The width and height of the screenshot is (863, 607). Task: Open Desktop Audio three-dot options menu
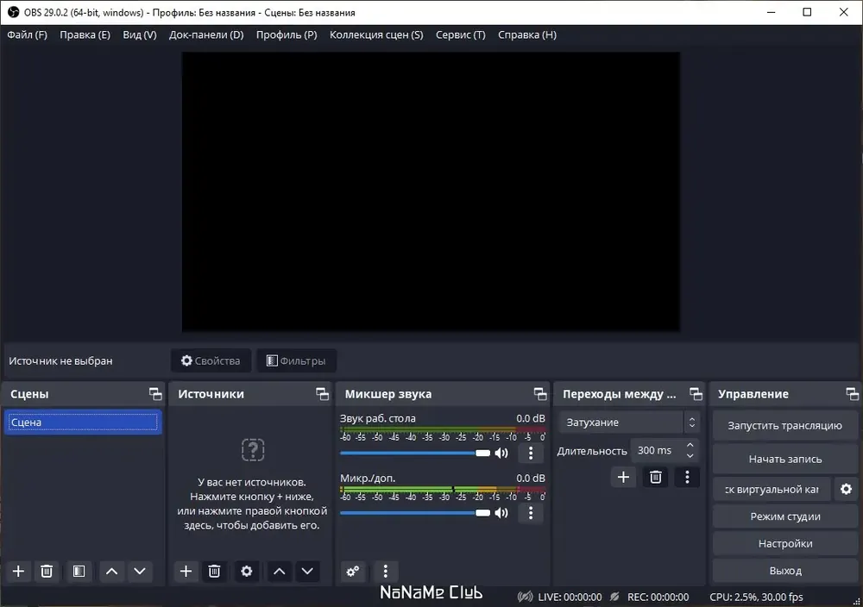pyautogui.click(x=531, y=453)
